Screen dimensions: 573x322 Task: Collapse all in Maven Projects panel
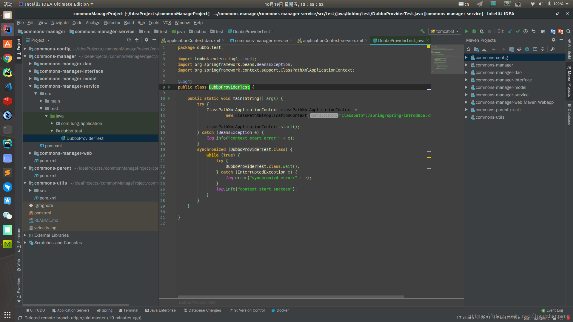click(543, 49)
